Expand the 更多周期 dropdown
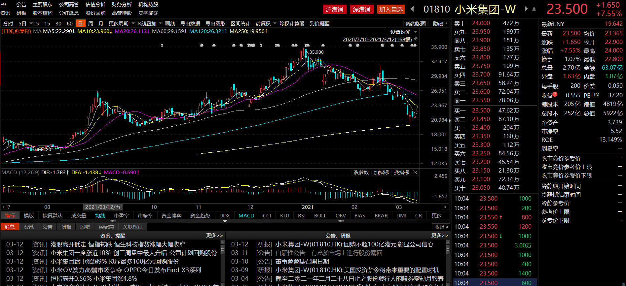The height and width of the screenshot is (286, 626). 122,23
